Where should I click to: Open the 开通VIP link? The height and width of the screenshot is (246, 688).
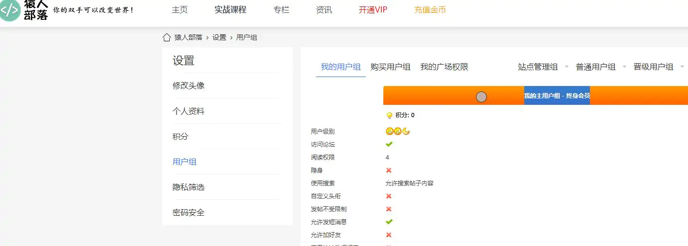pyautogui.click(x=373, y=10)
